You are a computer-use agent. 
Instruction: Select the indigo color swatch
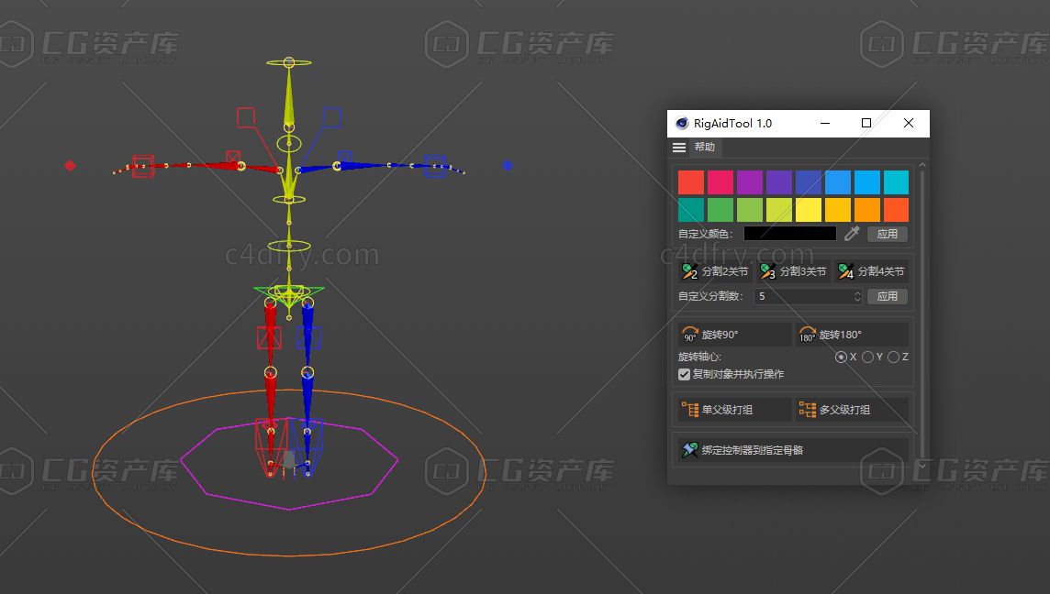(x=809, y=181)
